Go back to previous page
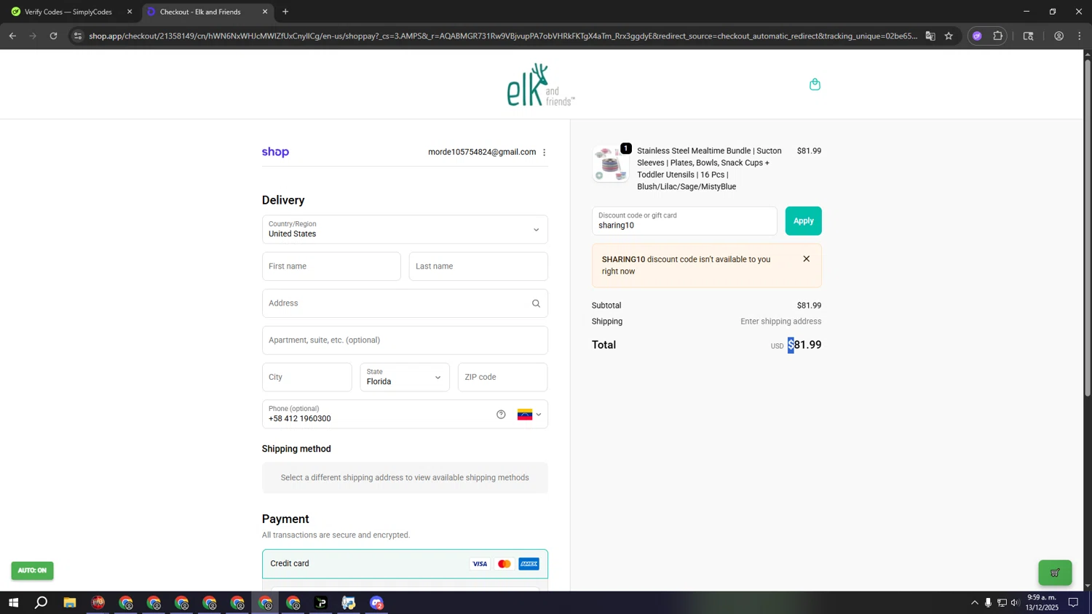1092x614 pixels. pyautogui.click(x=12, y=36)
